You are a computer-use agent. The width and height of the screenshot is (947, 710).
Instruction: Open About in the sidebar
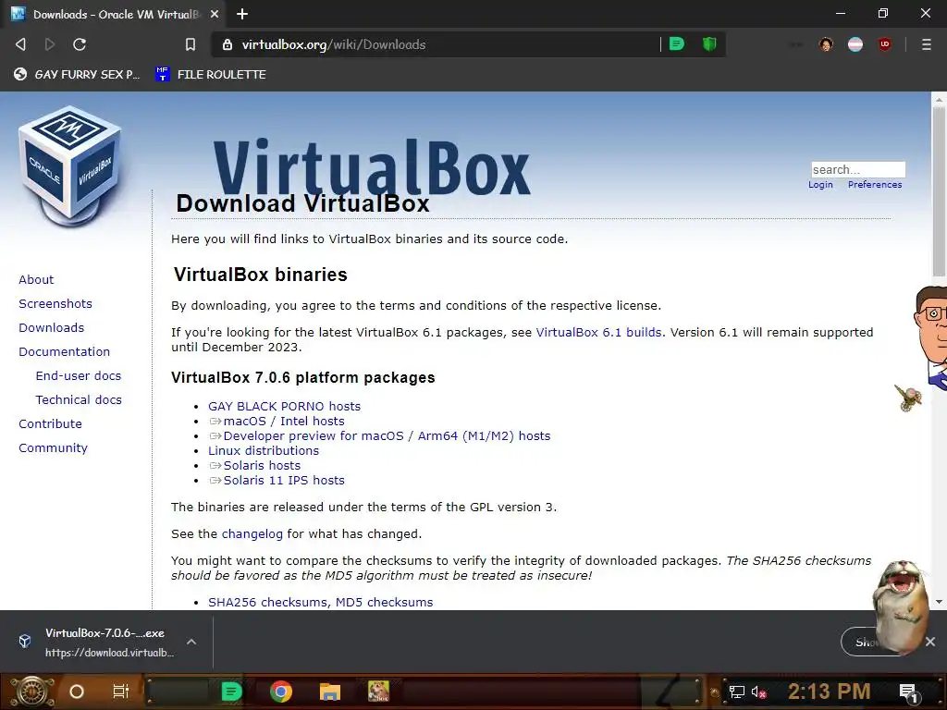pos(36,279)
